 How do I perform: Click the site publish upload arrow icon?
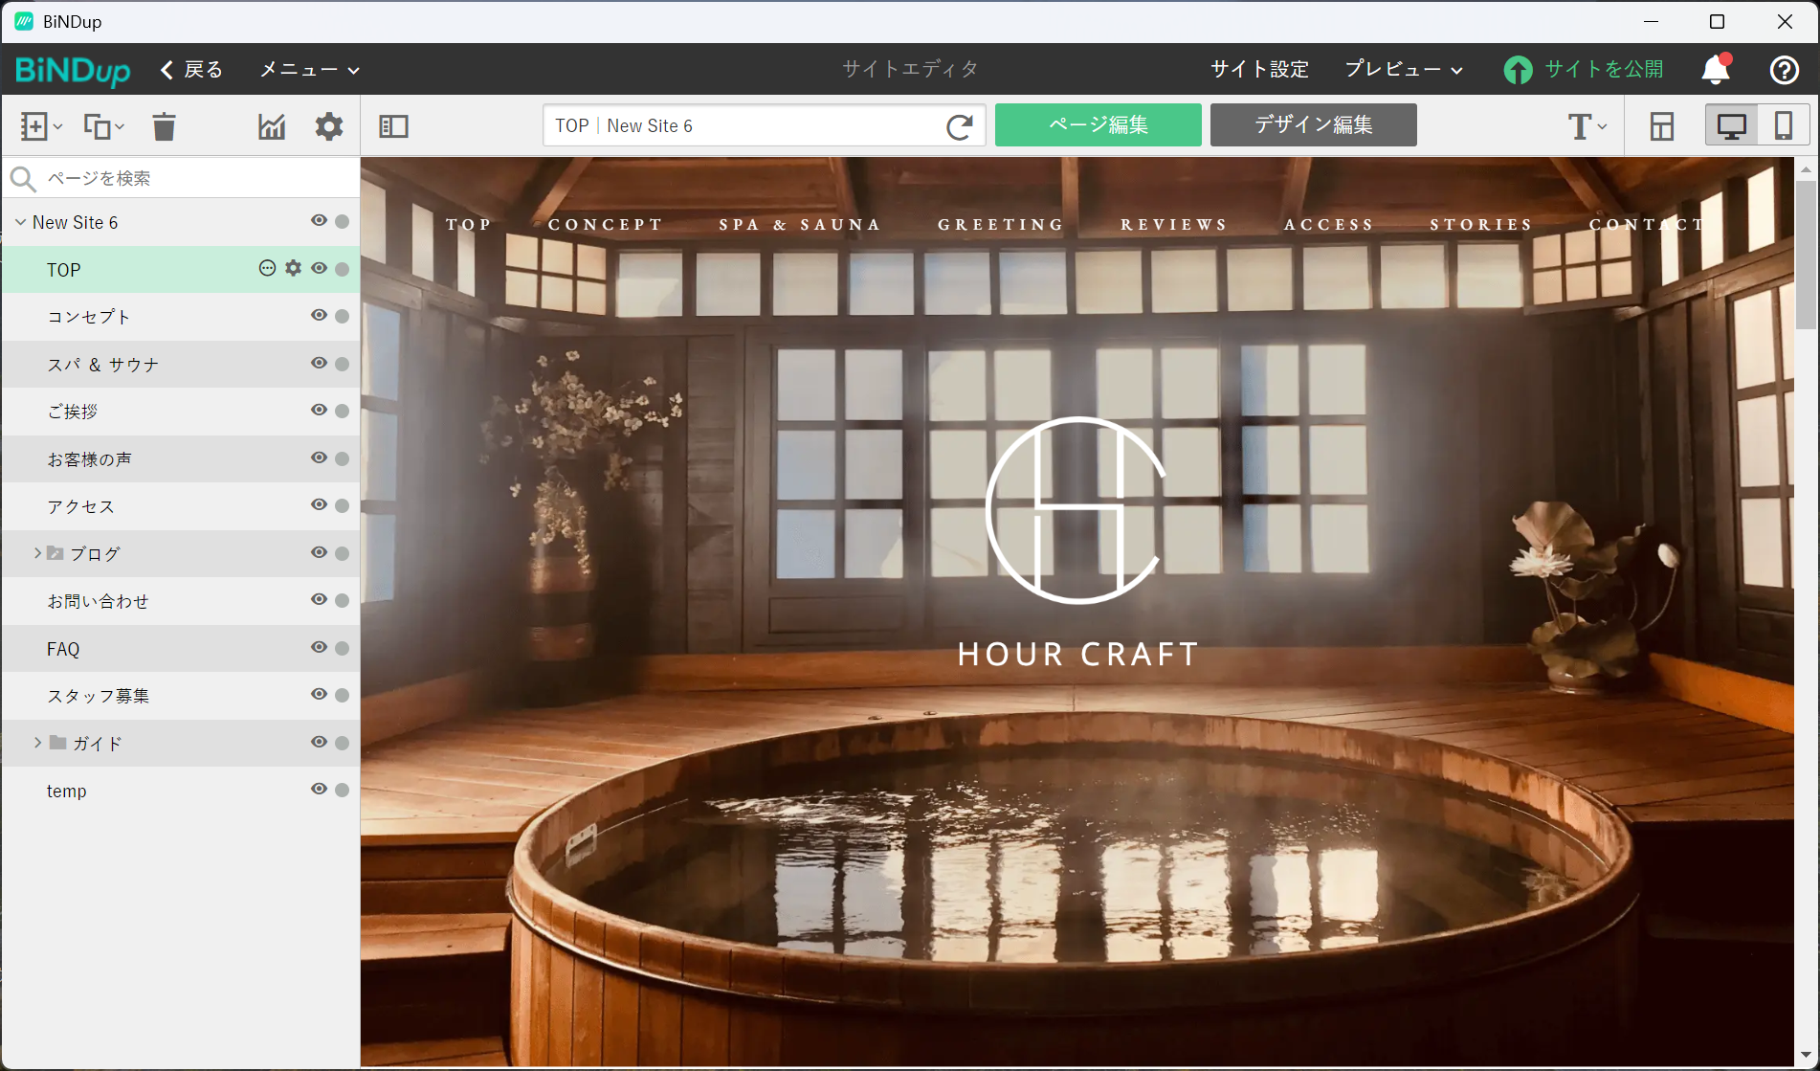click(1518, 69)
